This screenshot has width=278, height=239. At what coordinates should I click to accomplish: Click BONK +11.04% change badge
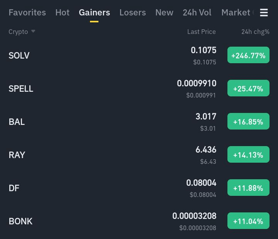click(x=248, y=221)
